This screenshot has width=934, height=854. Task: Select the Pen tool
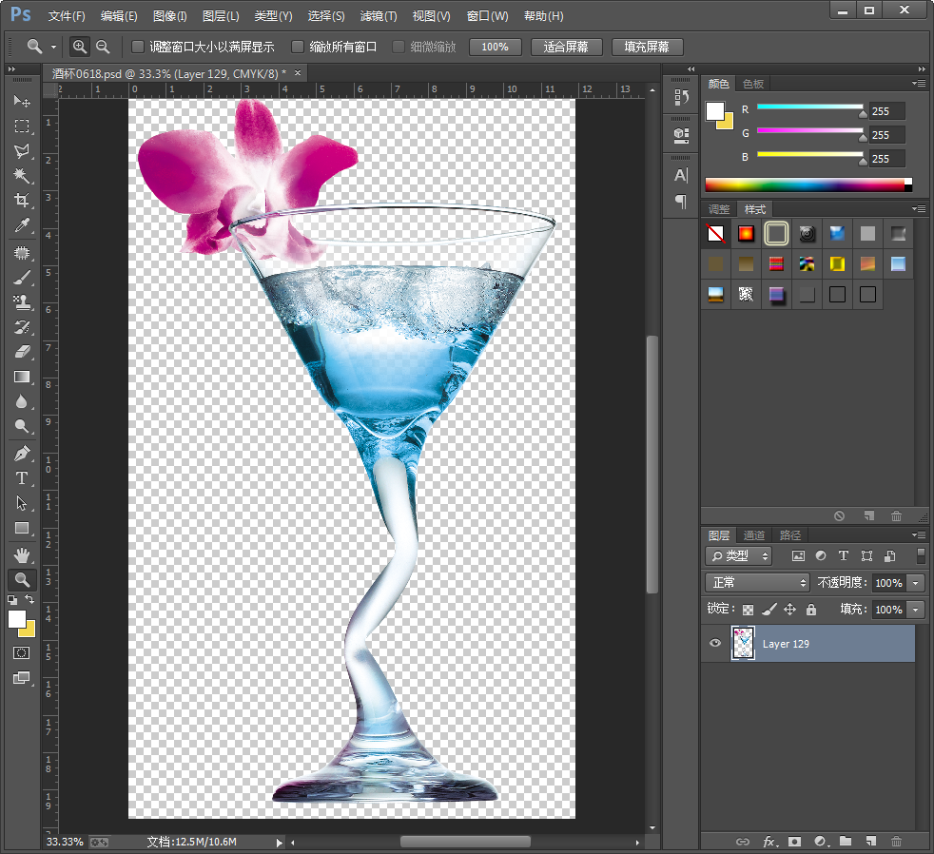pyautogui.click(x=21, y=454)
